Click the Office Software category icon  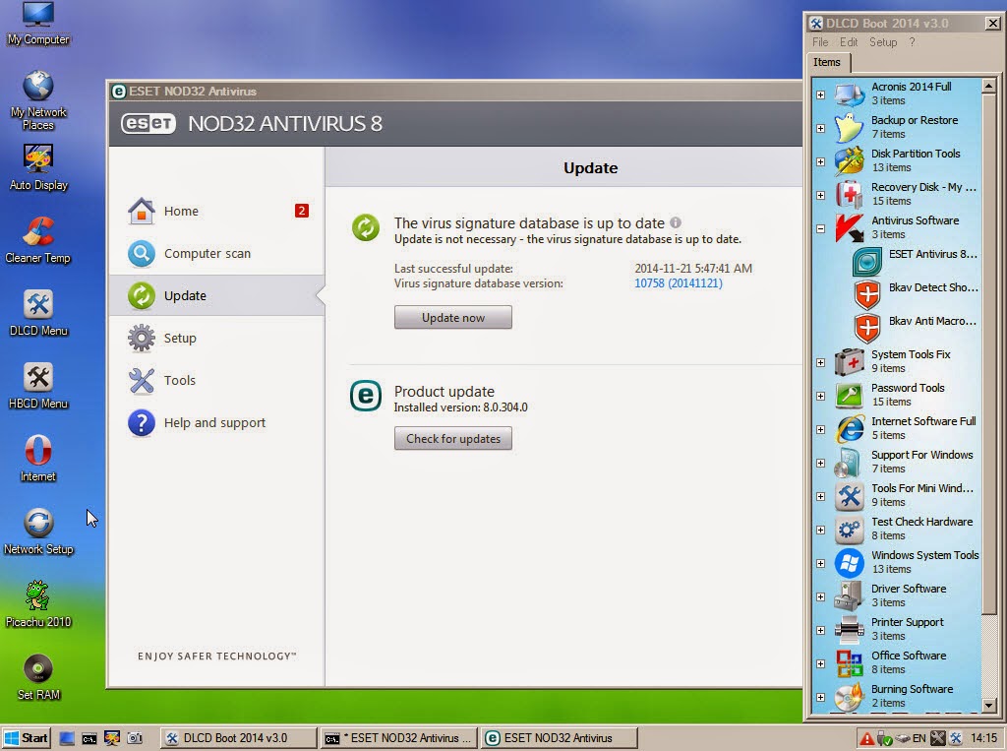pyautogui.click(x=849, y=663)
